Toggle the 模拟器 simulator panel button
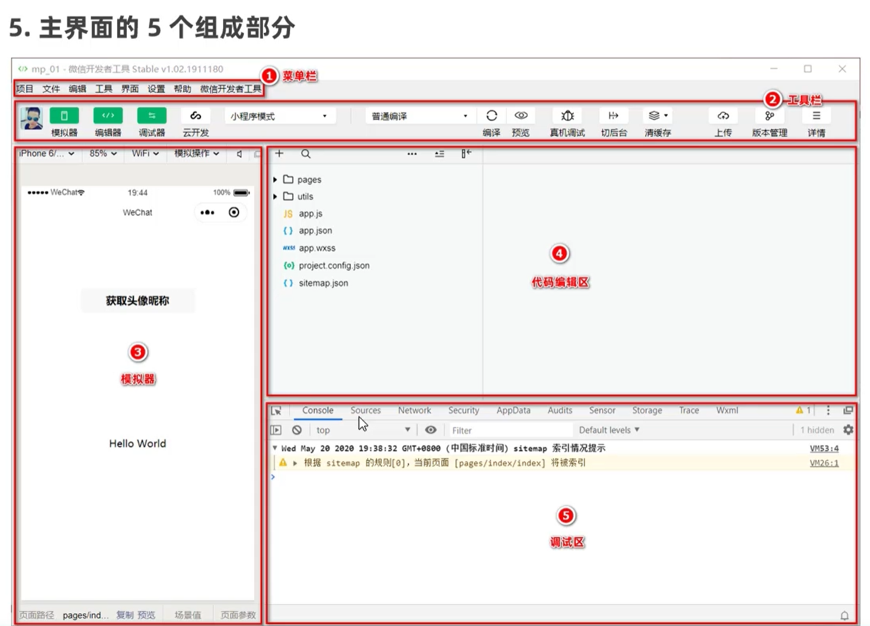The width and height of the screenshot is (870, 626). click(64, 116)
